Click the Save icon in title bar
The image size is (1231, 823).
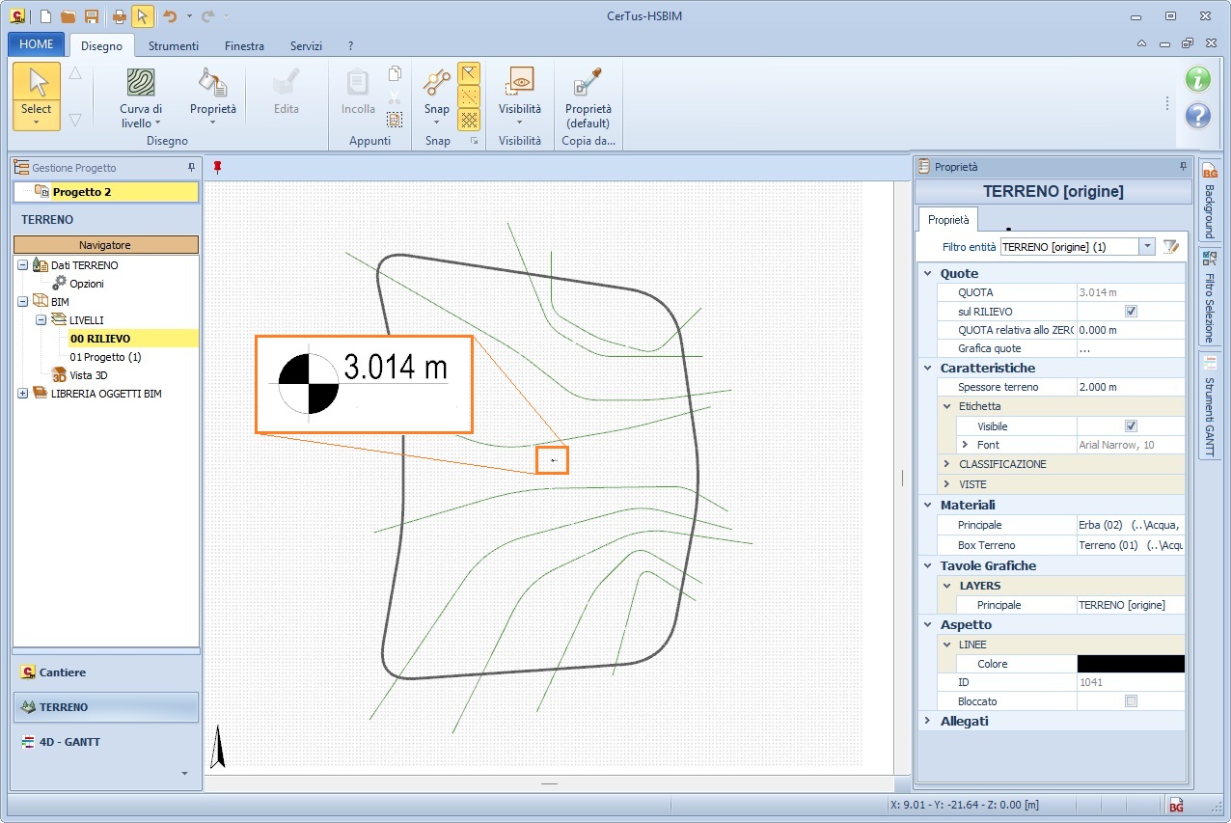92,16
